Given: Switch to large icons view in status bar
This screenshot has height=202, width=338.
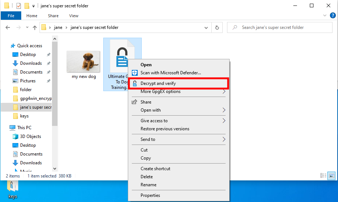Looking at the screenshot, I should (331, 176).
